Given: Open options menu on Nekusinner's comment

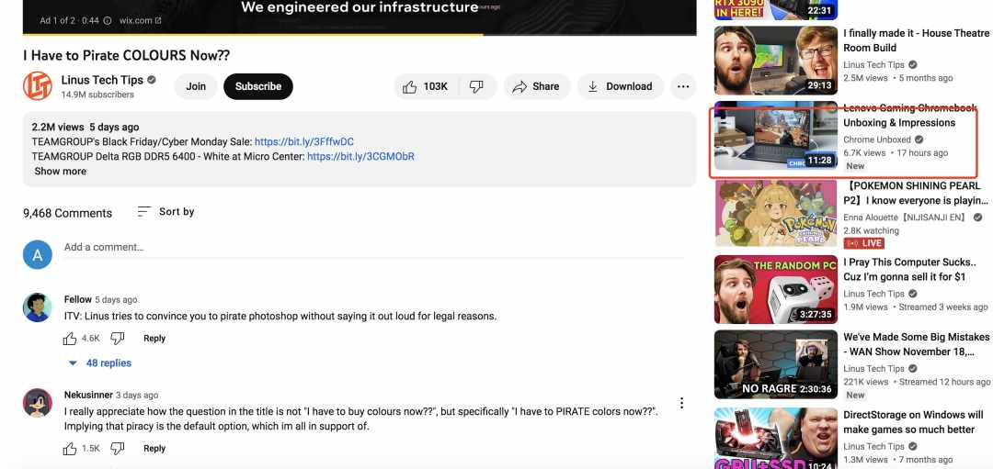Looking at the screenshot, I should click(681, 403).
